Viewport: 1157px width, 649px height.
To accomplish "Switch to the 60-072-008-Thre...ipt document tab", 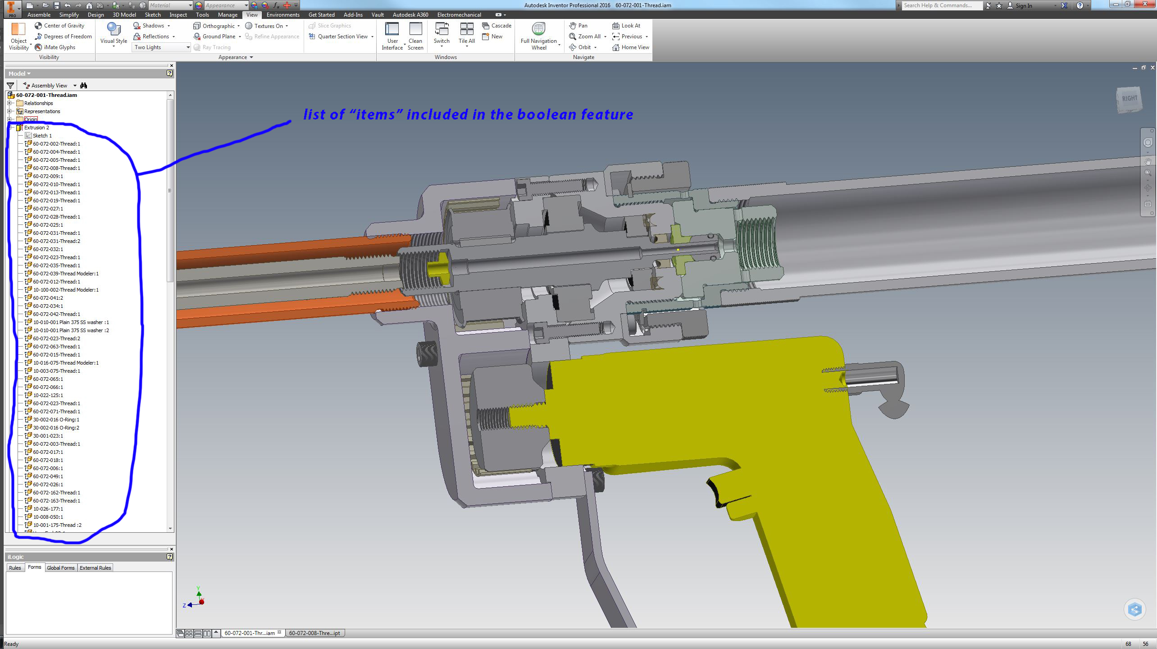I will (314, 633).
